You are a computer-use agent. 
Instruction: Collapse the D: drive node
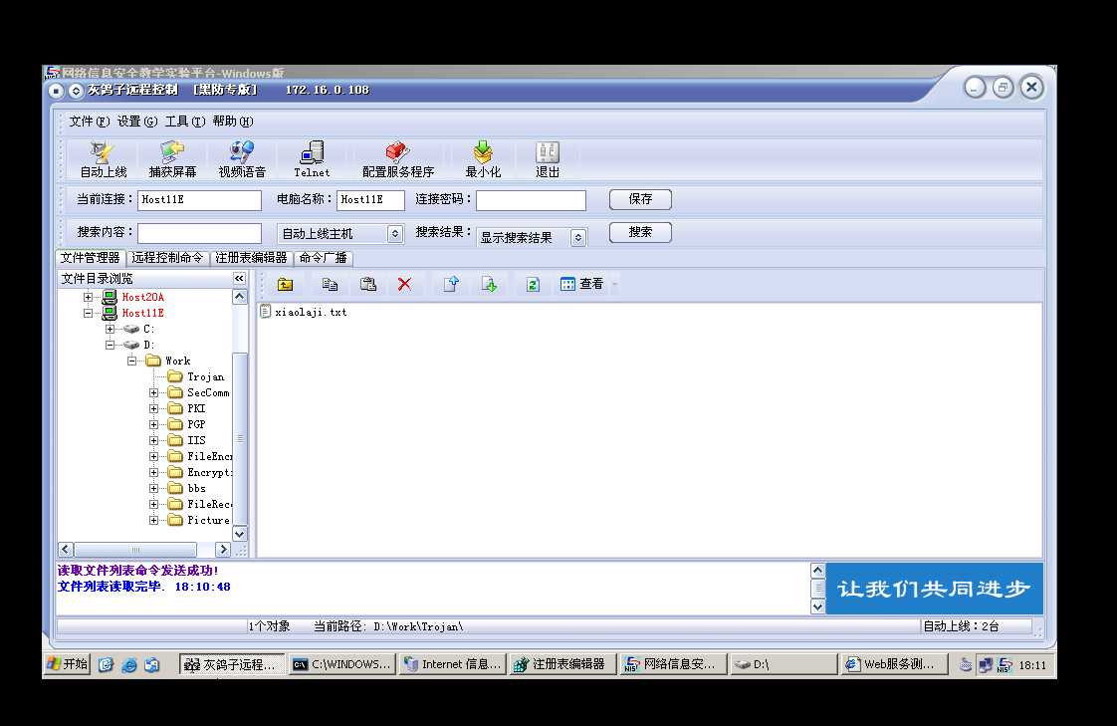pos(110,345)
